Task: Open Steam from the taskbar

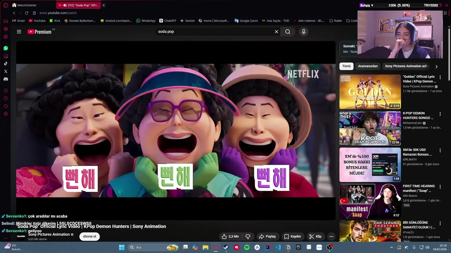Action: pos(226,247)
